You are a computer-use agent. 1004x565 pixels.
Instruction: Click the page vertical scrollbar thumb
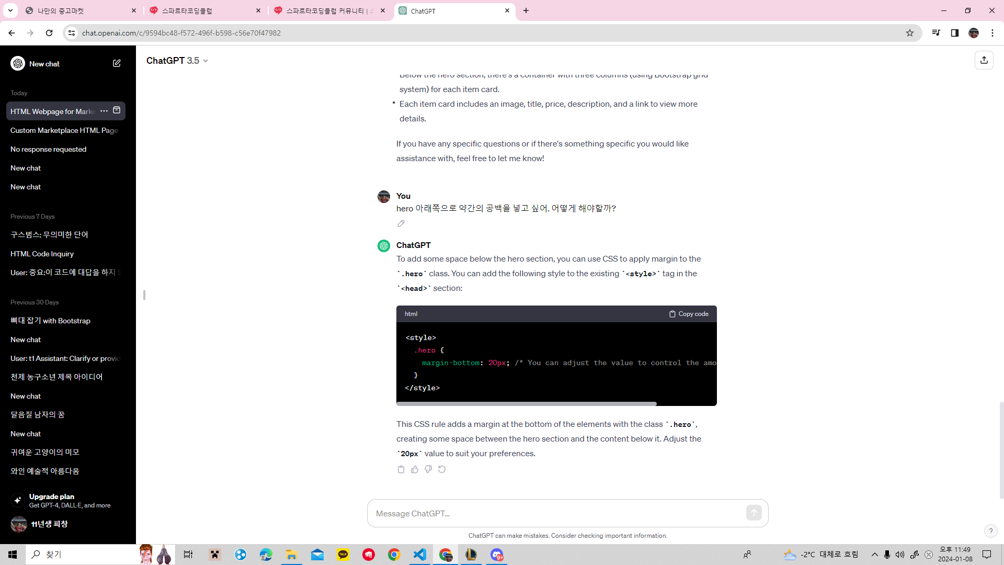[1001, 450]
